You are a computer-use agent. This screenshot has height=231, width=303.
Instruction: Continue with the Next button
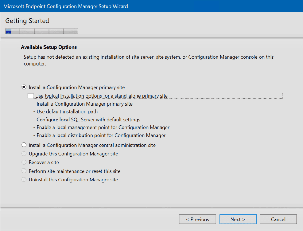[x=238, y=219]
